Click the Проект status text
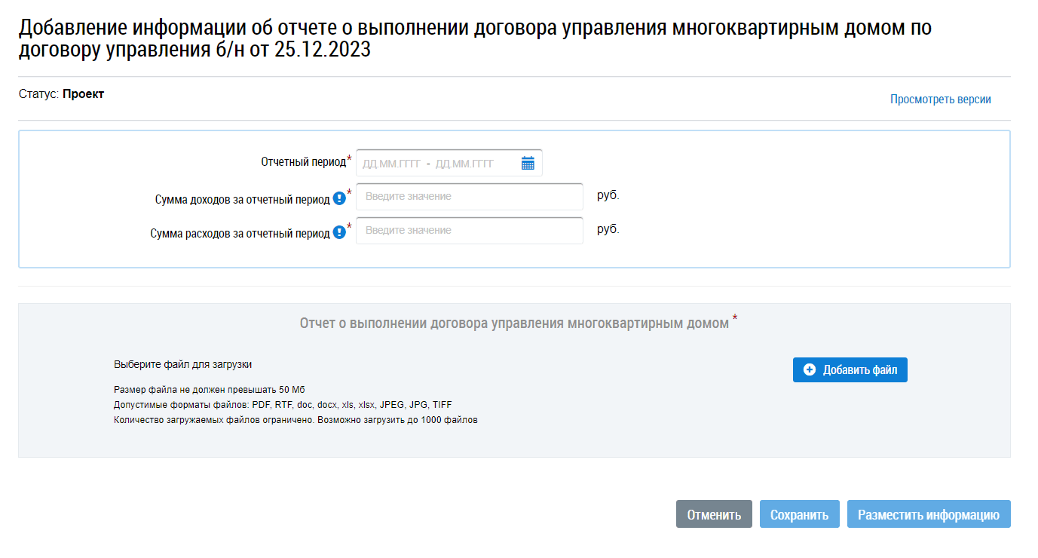This screenshot has width=1038, height=558. click(x=83, y=94)
